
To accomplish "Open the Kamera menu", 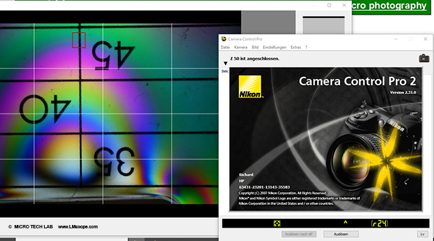I will point(240,47).
